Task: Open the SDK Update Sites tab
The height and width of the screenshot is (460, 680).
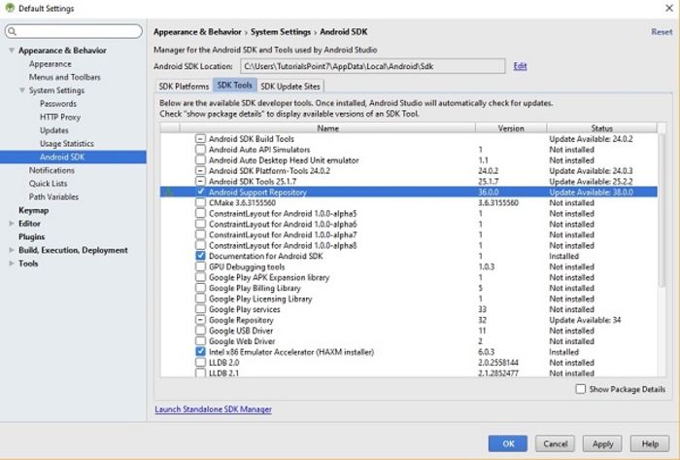Action: pos(289,87)
